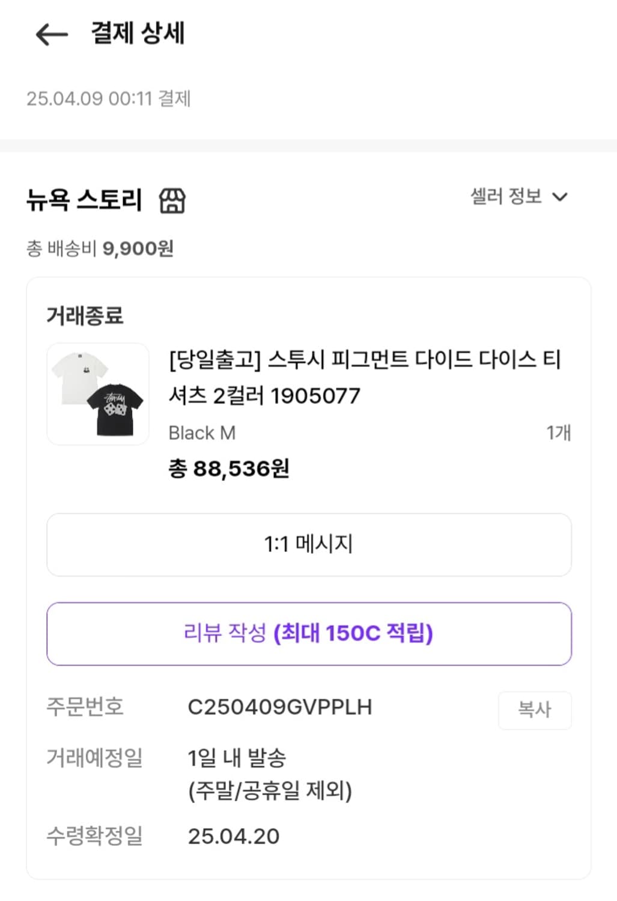Screen dimensions: 617x901
Task: Tap the 1일 내 발송 shipping info
Action: point(237,758)
